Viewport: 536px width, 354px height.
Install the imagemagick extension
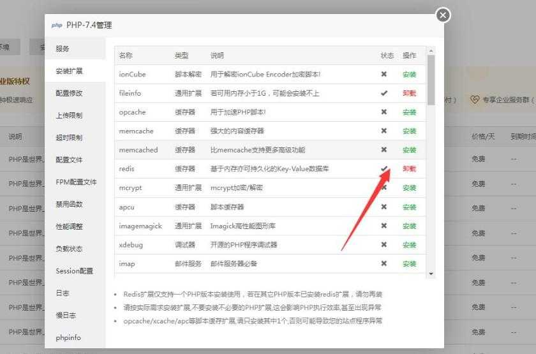[409, 226]
